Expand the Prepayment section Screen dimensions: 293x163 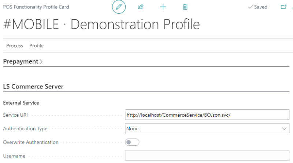click(23, 61)
